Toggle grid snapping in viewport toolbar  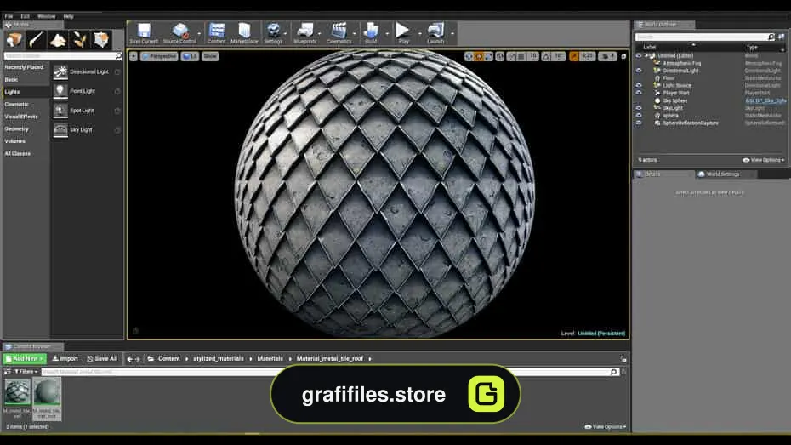[x=521, y=56]
